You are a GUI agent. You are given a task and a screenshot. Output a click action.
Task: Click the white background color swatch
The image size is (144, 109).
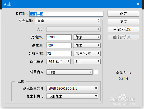tap(96, 72)
